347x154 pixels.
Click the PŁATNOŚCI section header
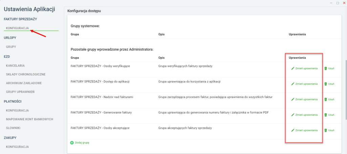click(x=13, y=101)
